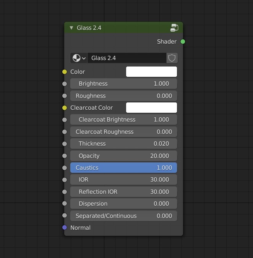Click the highlighted Caustics slider
The width and height of the screenshot is (253, 258).
124,168
